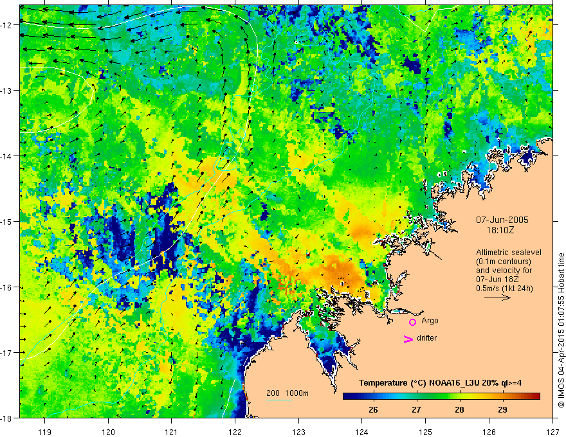This screenshot has width=566, height=437.
Task: Click the 125 longitude axis label
Action: coord(426,432)
